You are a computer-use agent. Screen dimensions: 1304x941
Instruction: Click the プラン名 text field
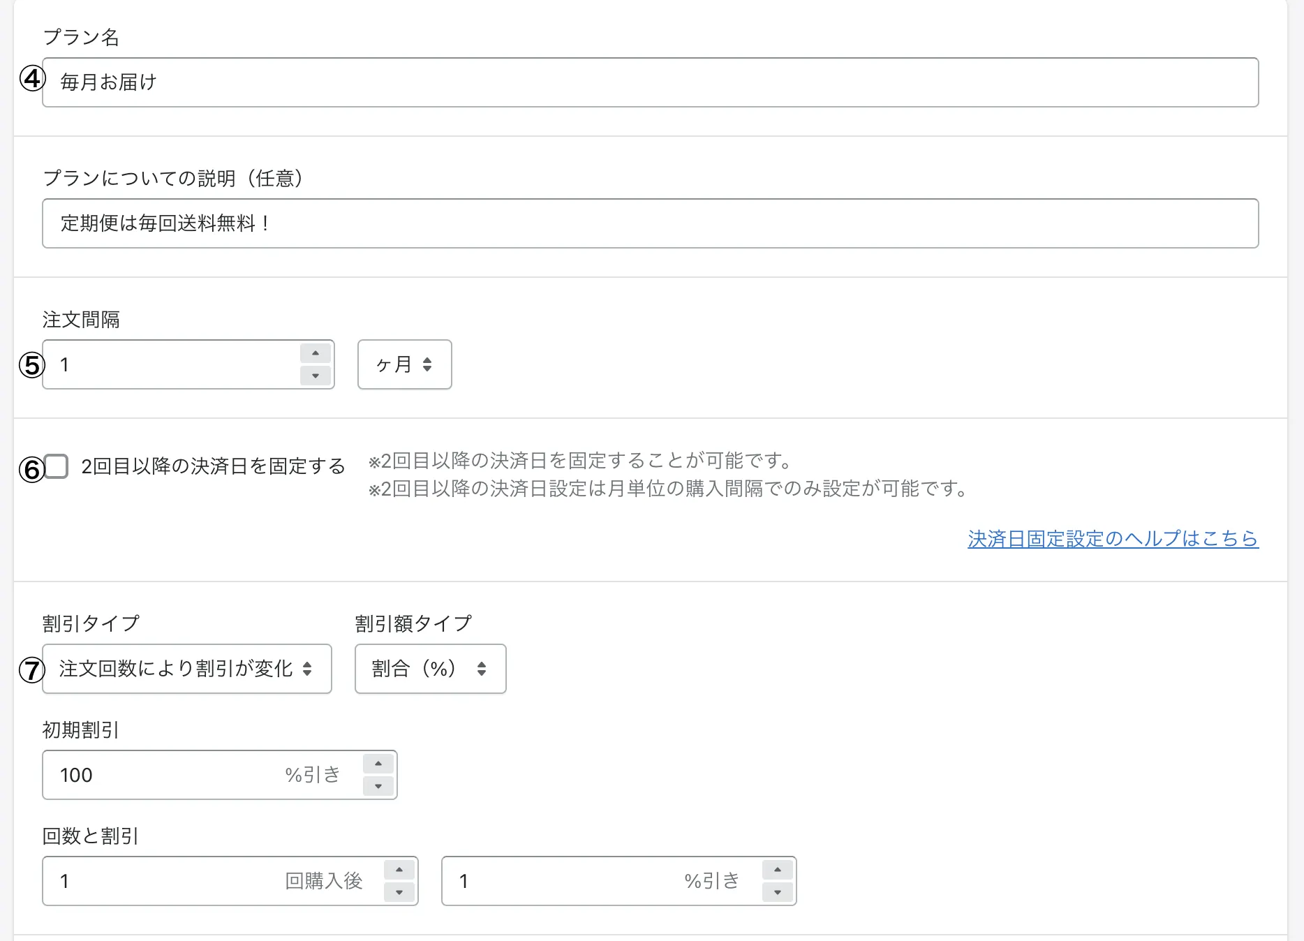pos(649,82)
